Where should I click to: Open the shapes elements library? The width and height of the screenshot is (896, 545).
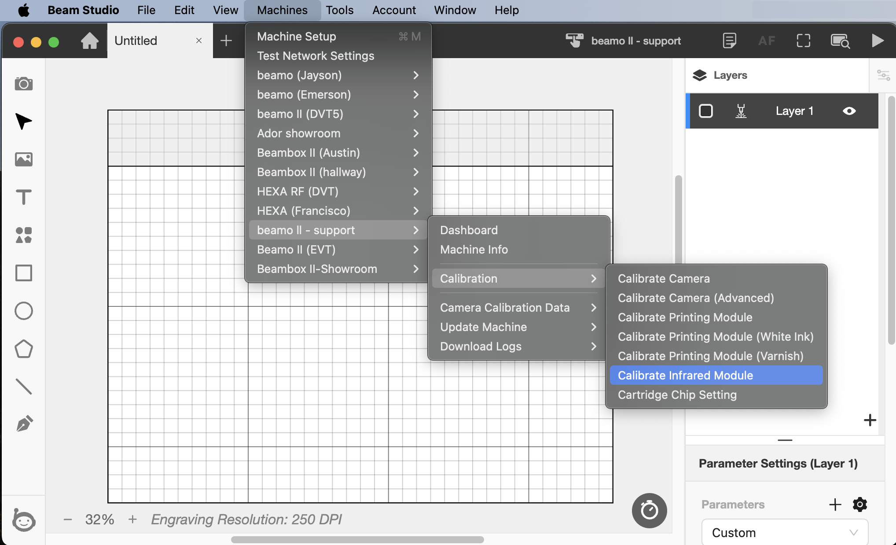coord(24,235)
